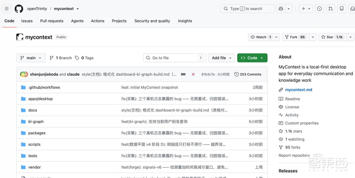Open the 0 Tags link
The width and height of the screenshot is (355, 178).
[x=84, y=58]
